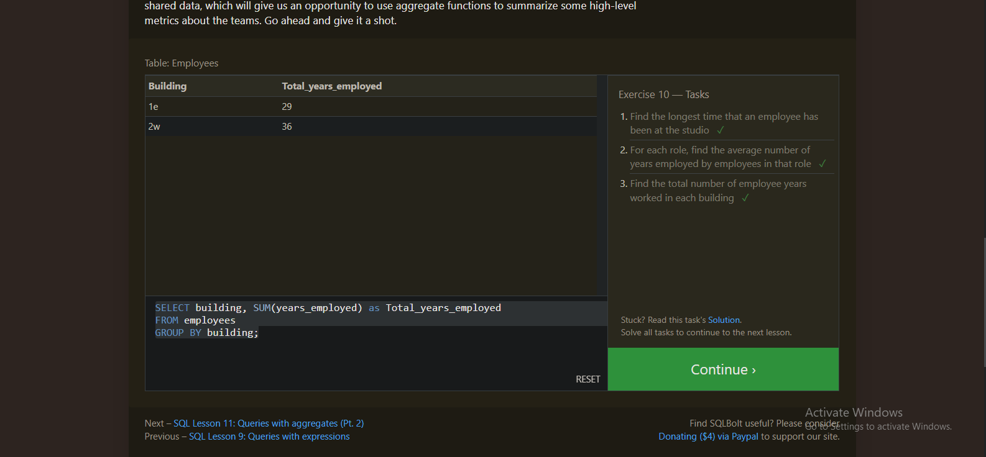Click the SELECT line in the editor
The height and width of the screenshot is (457, 986).
point(328,308)
